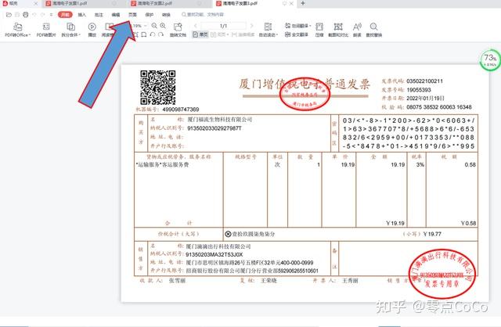Open the 页面 ribbon tab

pos(132,15)
